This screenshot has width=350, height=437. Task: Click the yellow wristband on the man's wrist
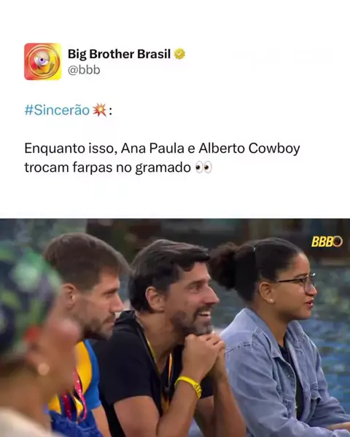(190, 385)
